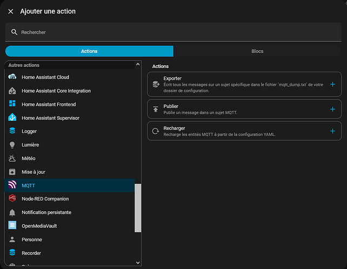The width and height of the screenshot is (347, 269).
Task: Select the OpenMediaVault icon
Action: [12, 226]
